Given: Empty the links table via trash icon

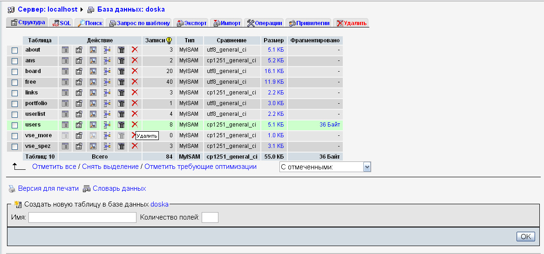Looking at the screenshot, I should [121, 93].
